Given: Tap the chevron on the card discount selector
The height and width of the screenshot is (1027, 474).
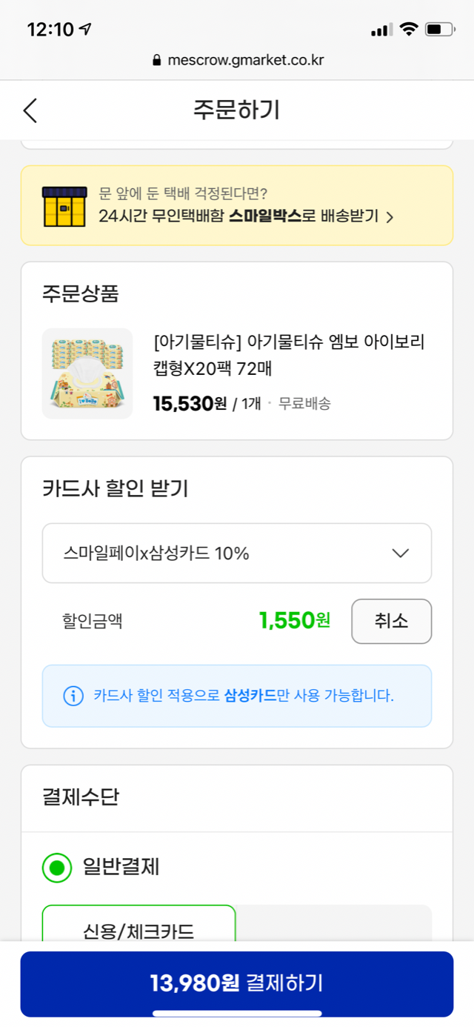Looking at the screenshot, I should [x=400, y=554].
